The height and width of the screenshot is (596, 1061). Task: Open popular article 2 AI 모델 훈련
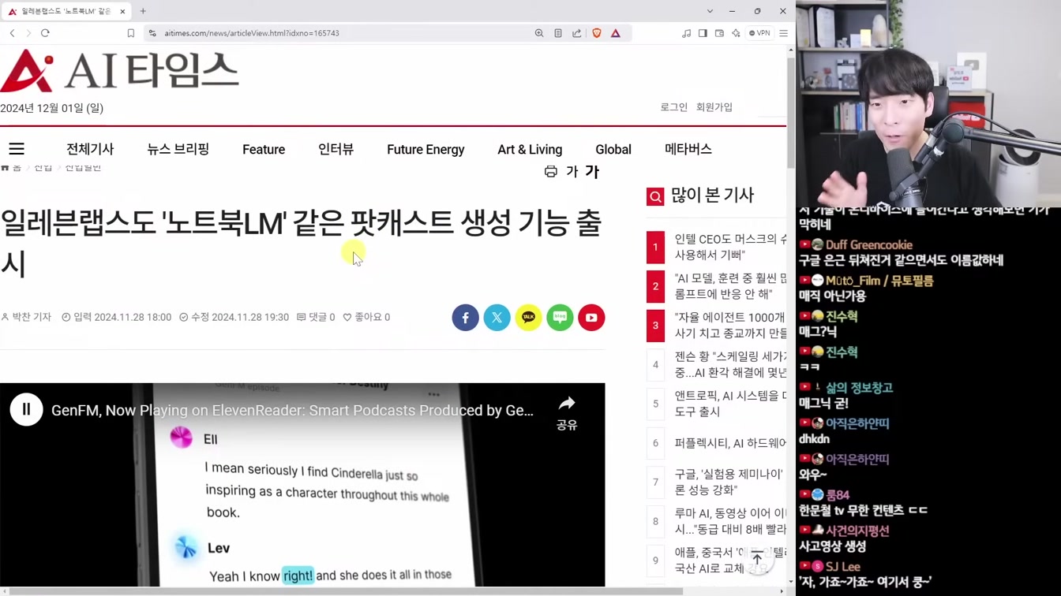pyautogui.click(x=730, y=286)
